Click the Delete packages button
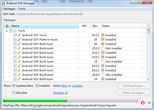This screenshot has height=110, width=154. pos(134,93)
